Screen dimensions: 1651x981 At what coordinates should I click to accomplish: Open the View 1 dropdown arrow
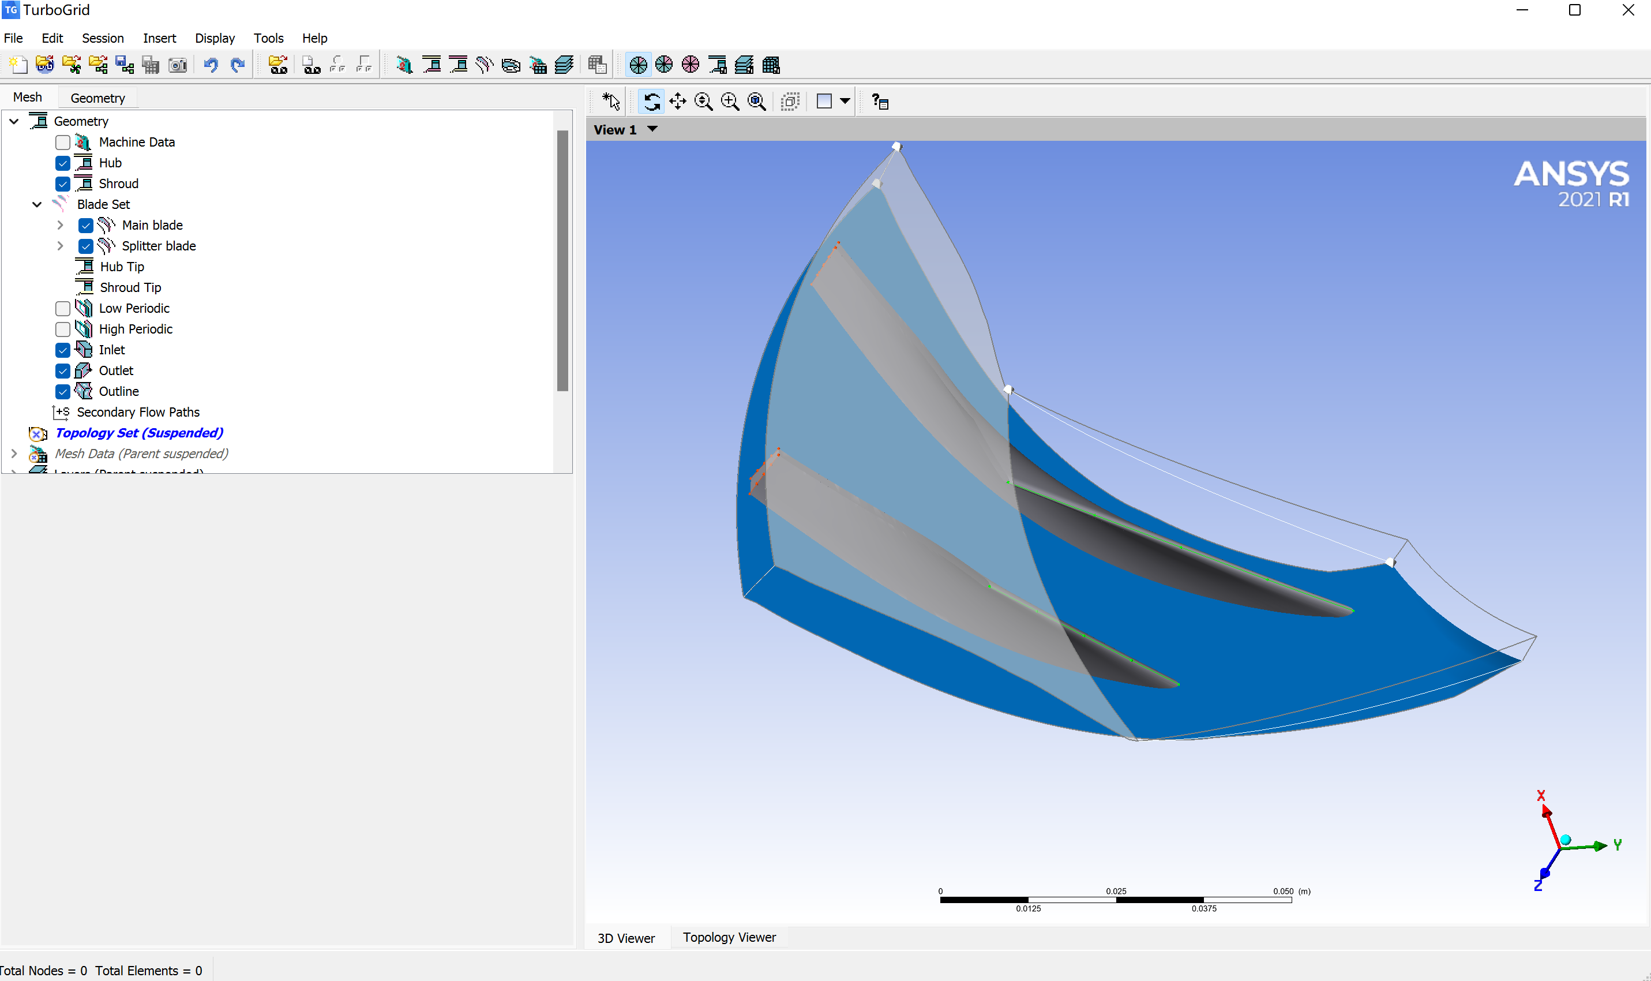[653, 129]
